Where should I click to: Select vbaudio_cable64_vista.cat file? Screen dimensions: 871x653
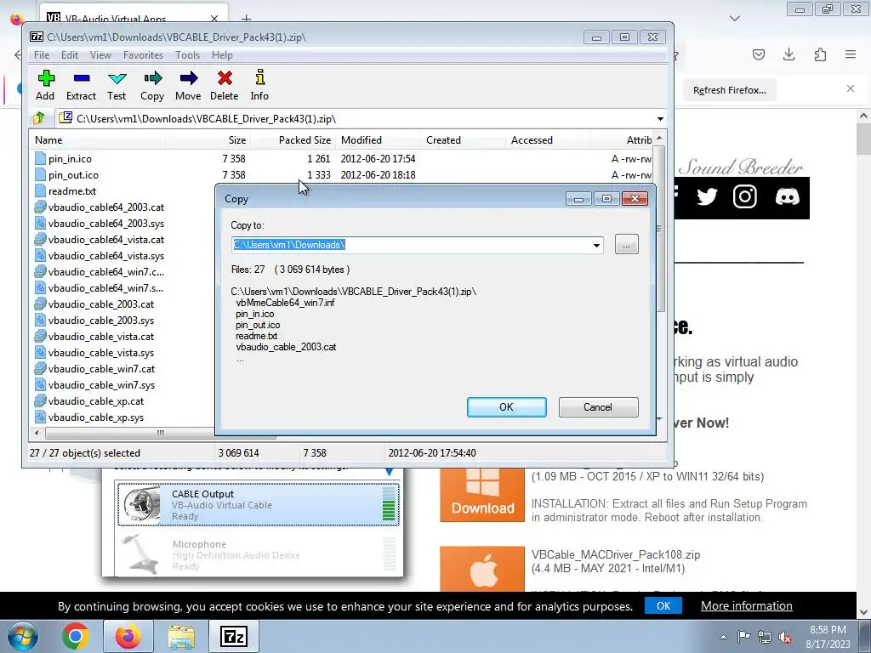106,239
